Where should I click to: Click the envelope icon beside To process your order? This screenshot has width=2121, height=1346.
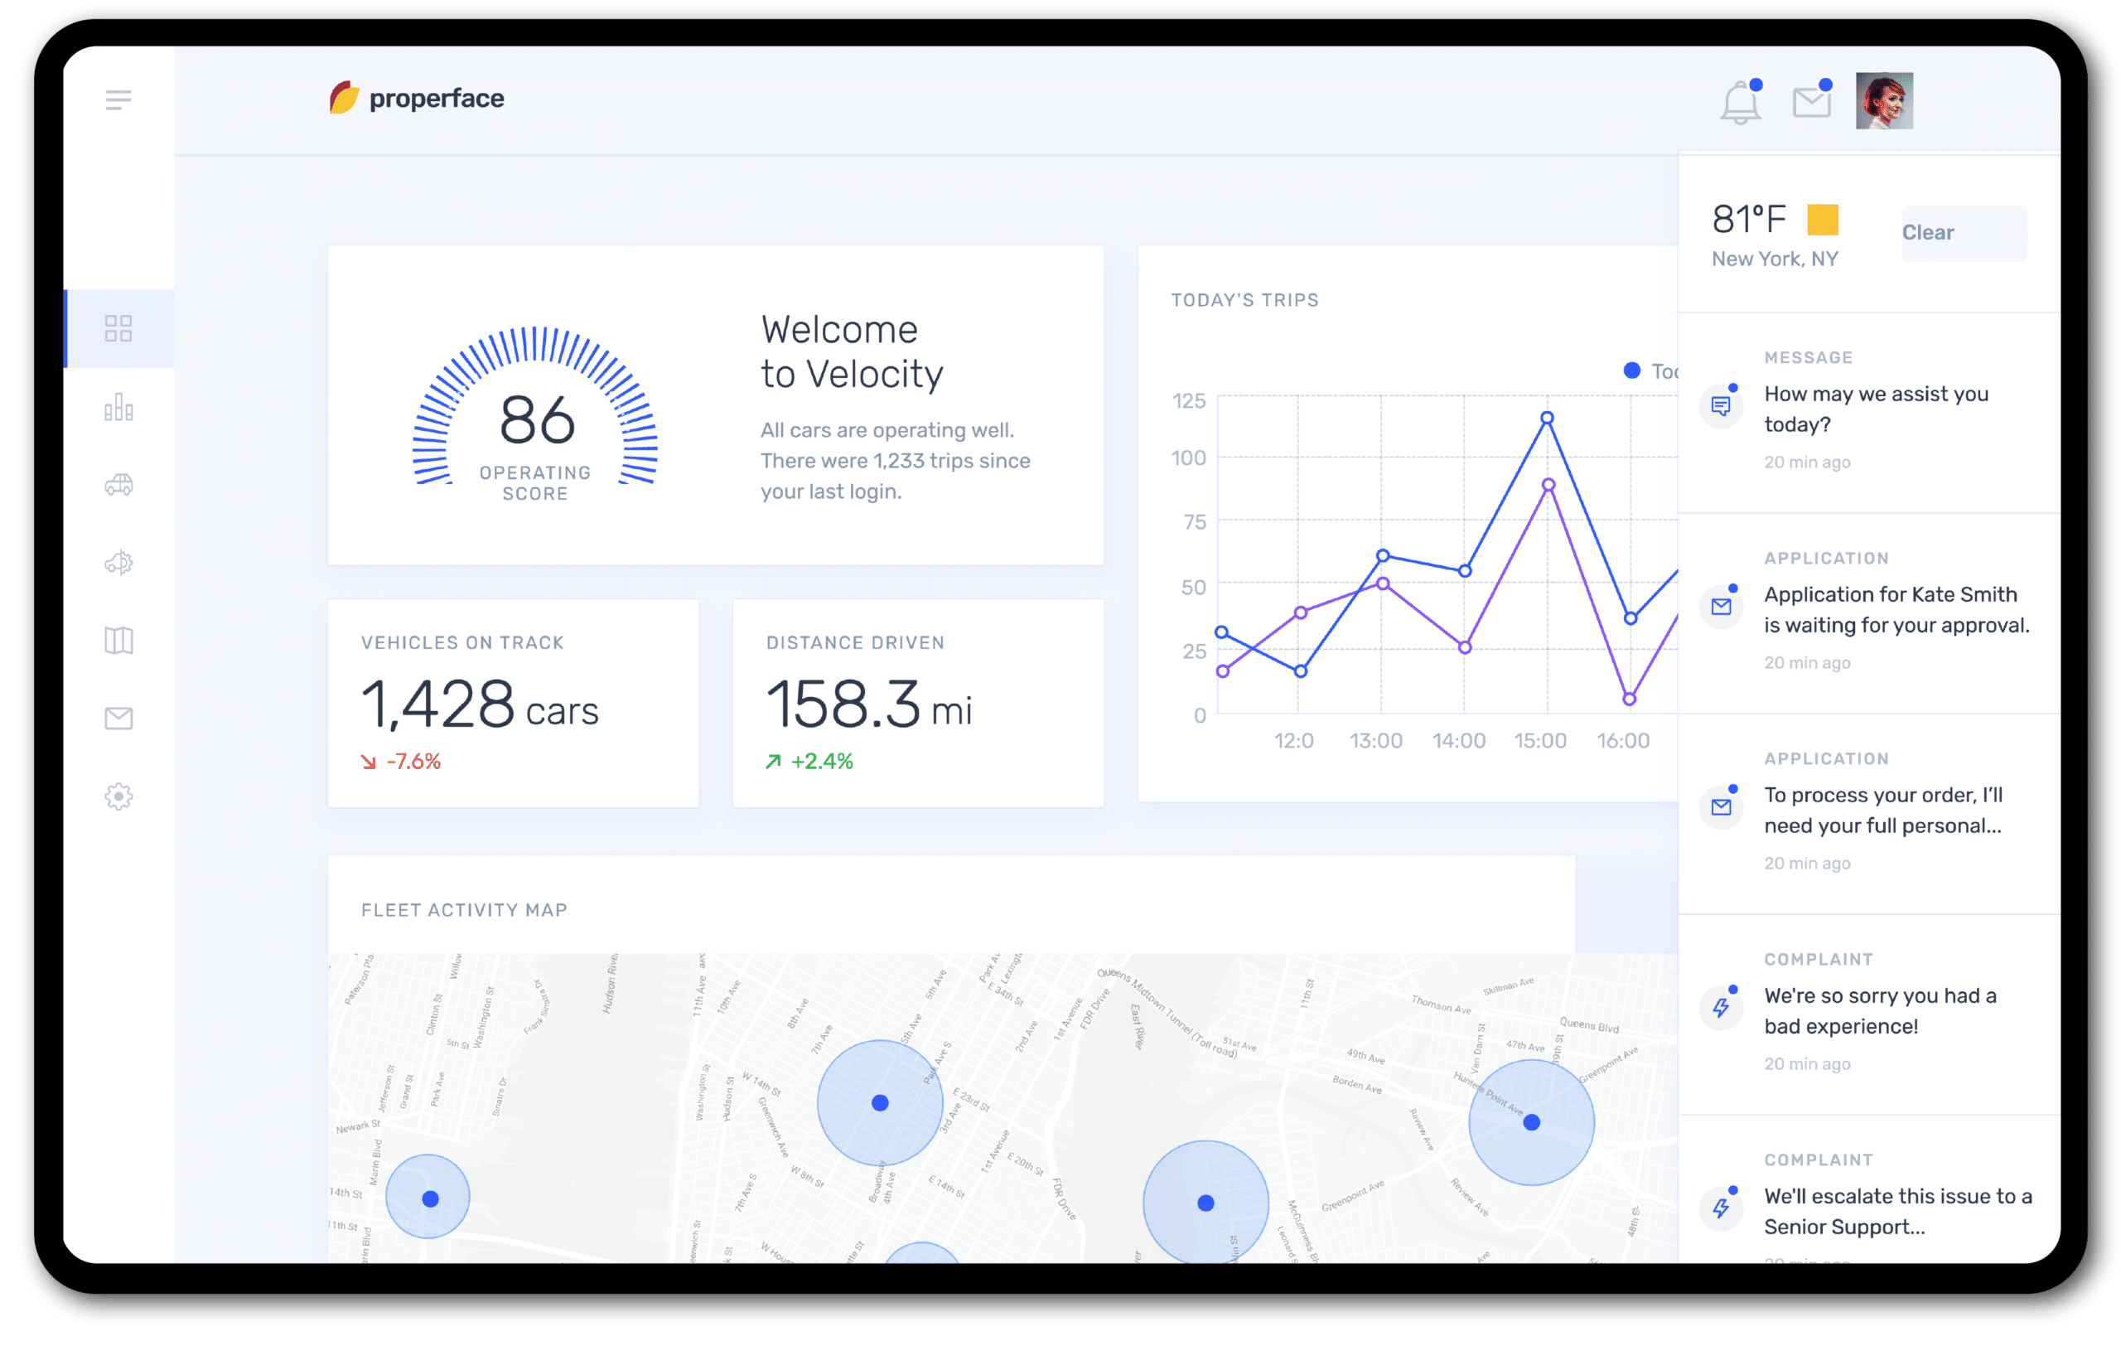[x=1721, y=807]
